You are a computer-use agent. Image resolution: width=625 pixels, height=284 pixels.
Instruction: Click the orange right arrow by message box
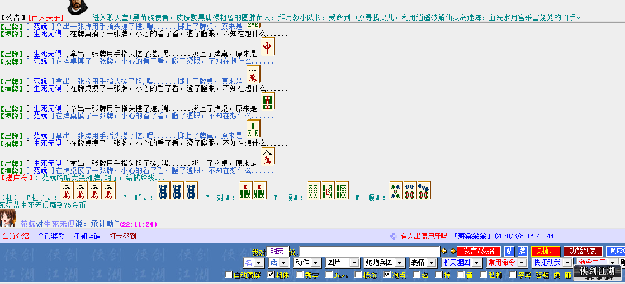[453, 251]
